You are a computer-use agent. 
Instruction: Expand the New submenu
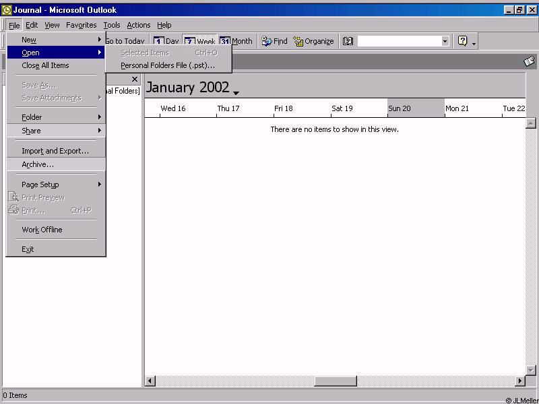(x=56, y=40)
